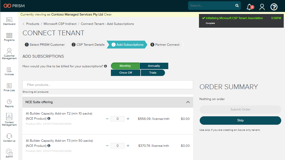The height and width of the screenshot is (160, 285).
Task: Click the notifications bell icon
Action: 249,7
